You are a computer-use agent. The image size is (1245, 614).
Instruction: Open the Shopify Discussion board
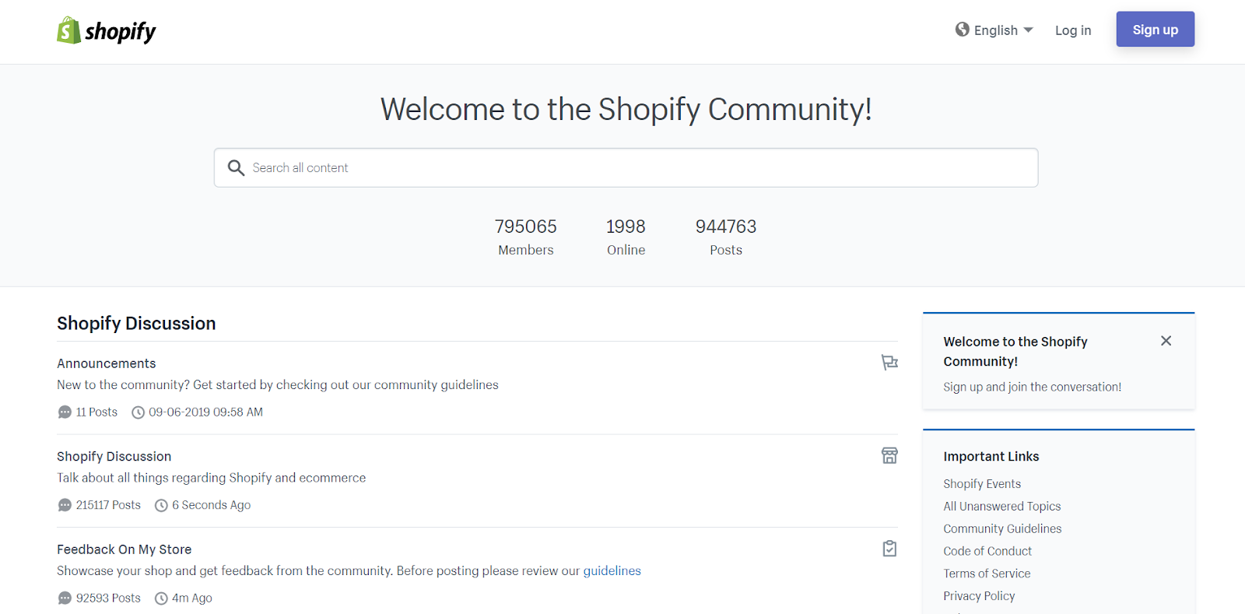[x=114, y=457]
